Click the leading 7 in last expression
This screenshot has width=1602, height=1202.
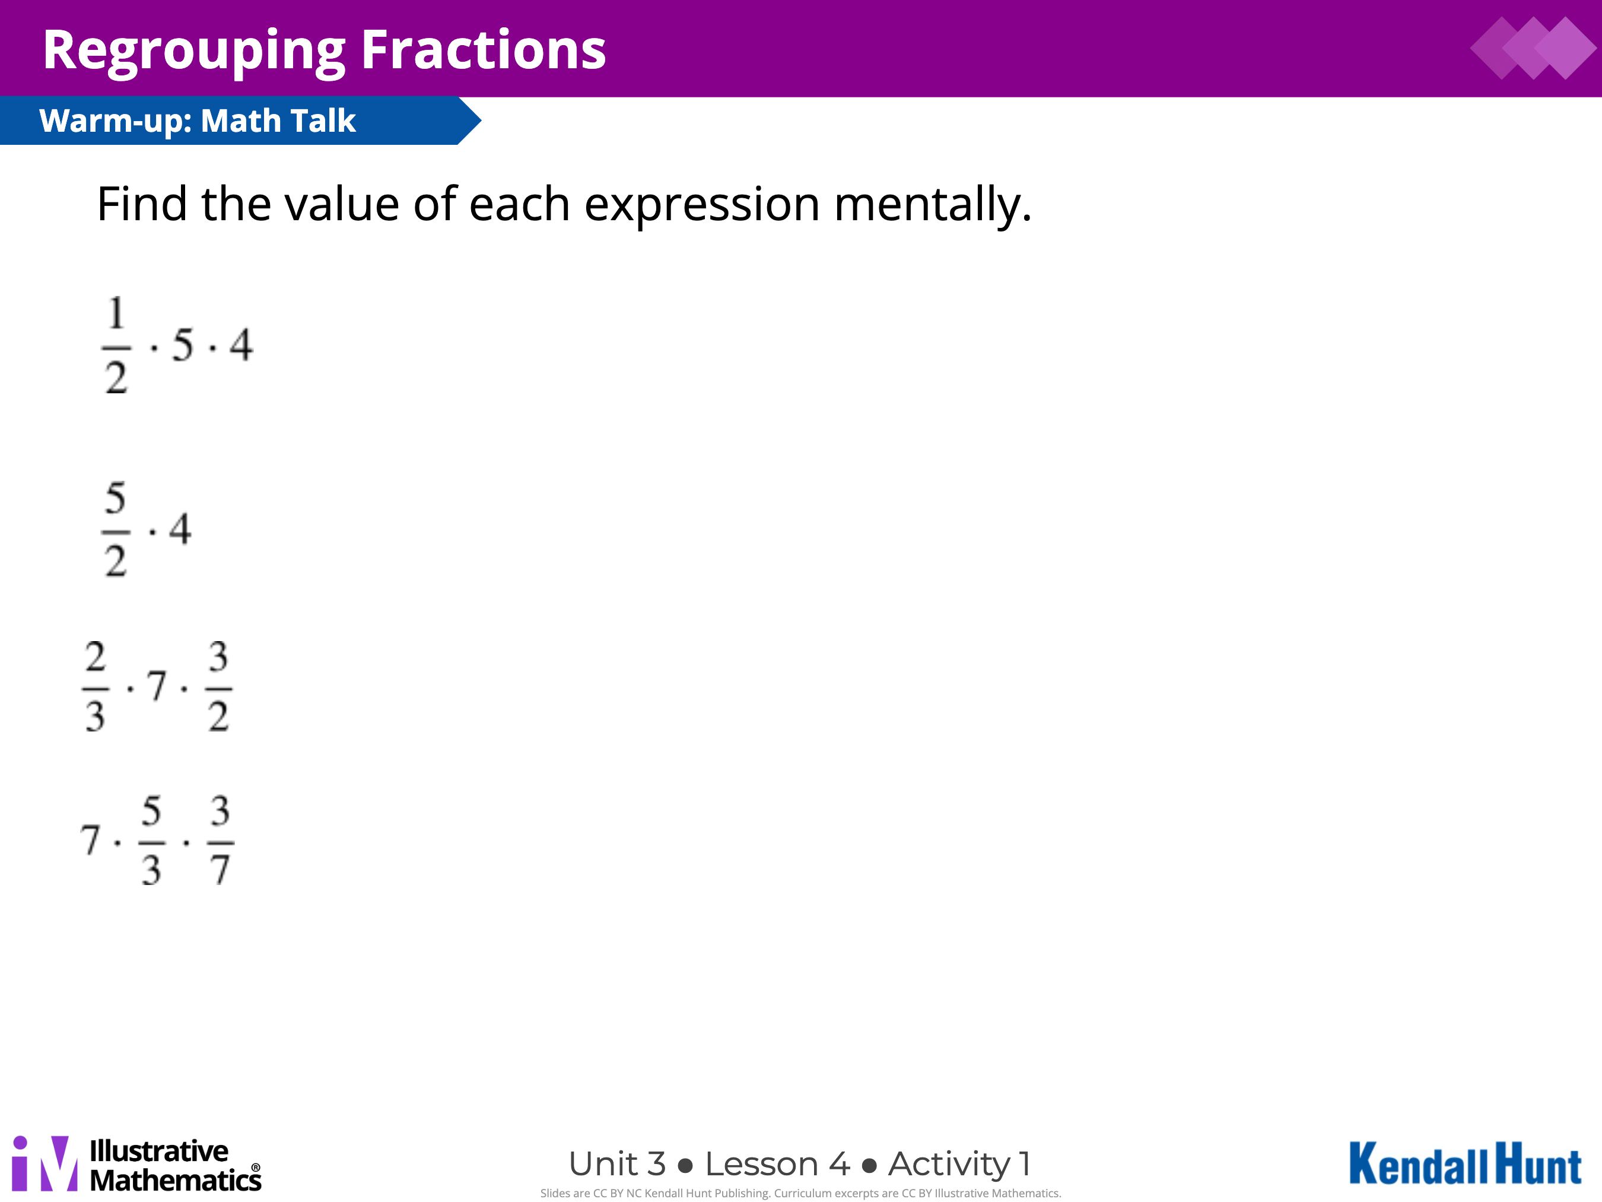point(91,840)
